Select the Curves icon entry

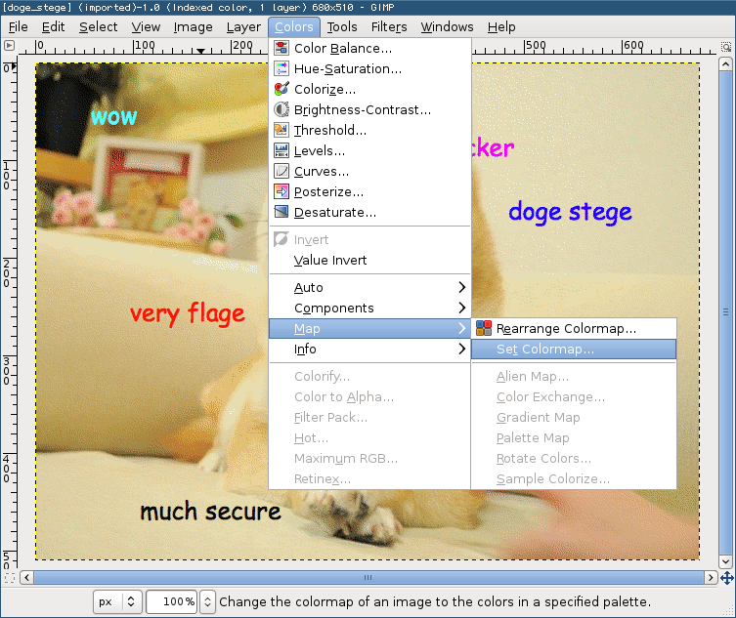click(x=281, y=171)
